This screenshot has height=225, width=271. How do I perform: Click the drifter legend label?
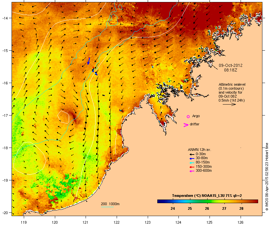pos(194,124)
